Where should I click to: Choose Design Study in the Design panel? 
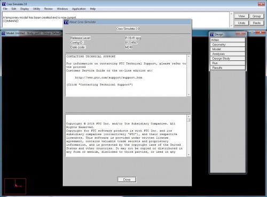point(227,58)
